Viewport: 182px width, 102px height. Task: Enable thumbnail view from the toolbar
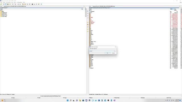click(8, 4)
